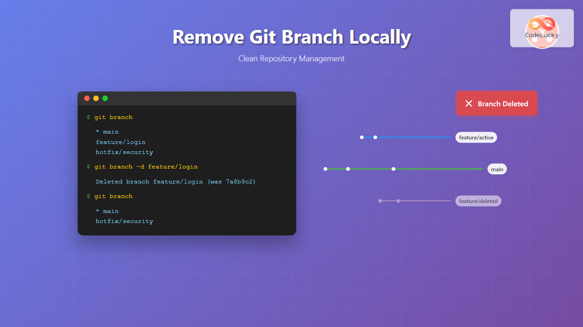This screenshot has height=327, width=583.
Task: Select the feature/active branch label
Action: click(476, 137)
